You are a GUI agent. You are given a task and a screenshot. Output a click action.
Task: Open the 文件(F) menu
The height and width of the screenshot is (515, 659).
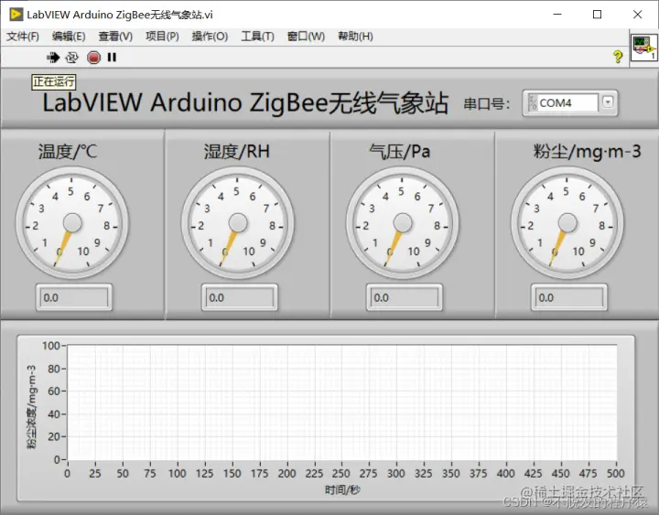click(x=23, y=37)
